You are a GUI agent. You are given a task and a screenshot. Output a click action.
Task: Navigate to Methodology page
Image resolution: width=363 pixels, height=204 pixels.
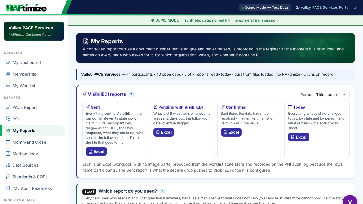click(32, 154)
